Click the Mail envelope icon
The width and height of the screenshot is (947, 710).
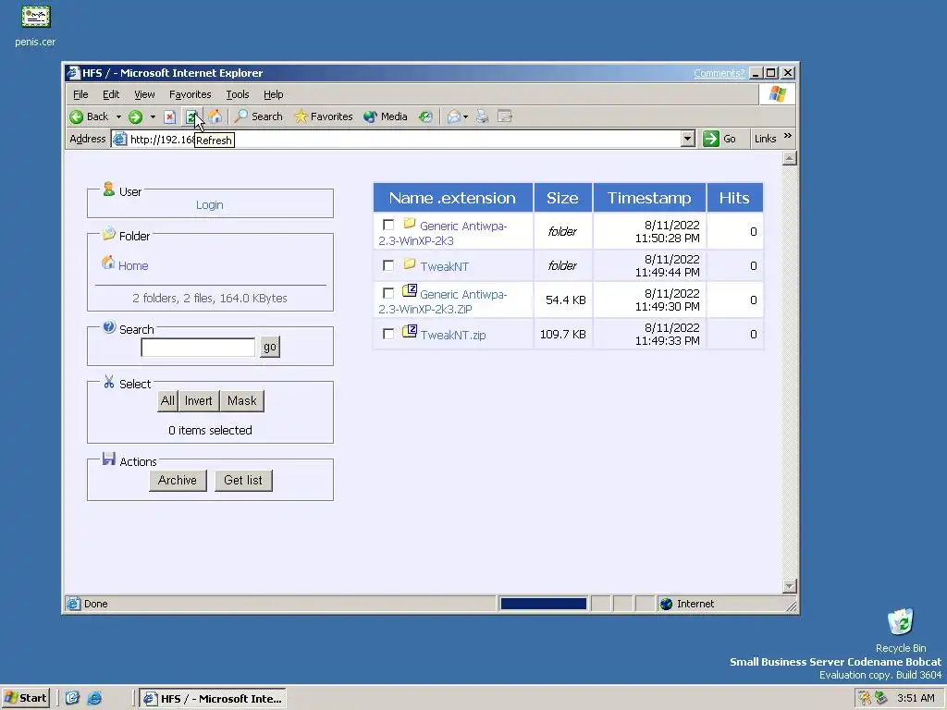click(453, 116)
